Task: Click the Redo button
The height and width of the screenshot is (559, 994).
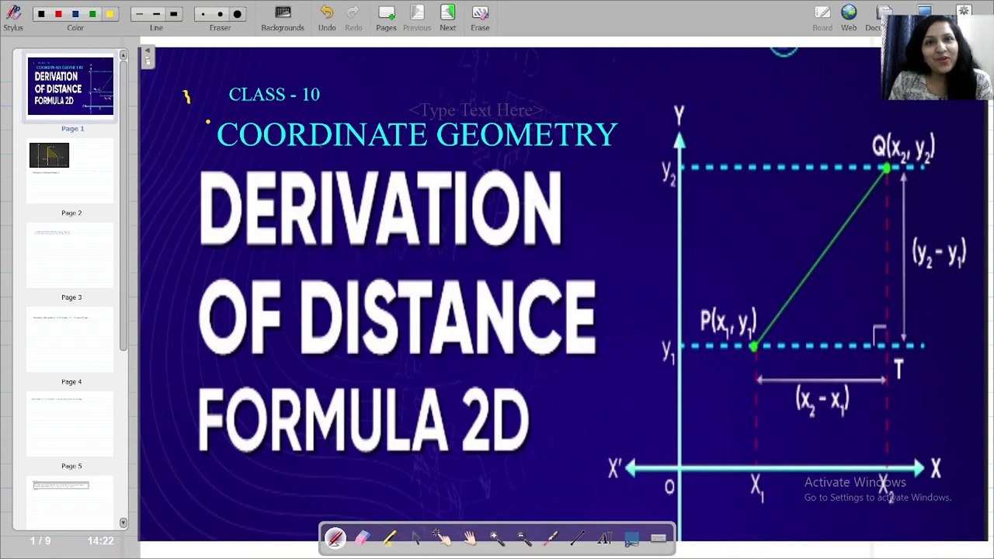Action: [x=353, y=18]
